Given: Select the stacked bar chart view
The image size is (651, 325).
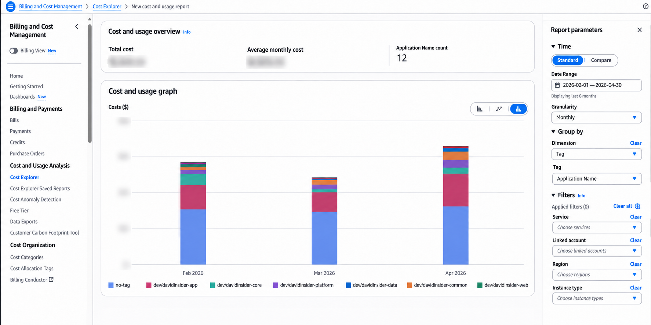Looking at the screenshot, I should pos(519,109).
